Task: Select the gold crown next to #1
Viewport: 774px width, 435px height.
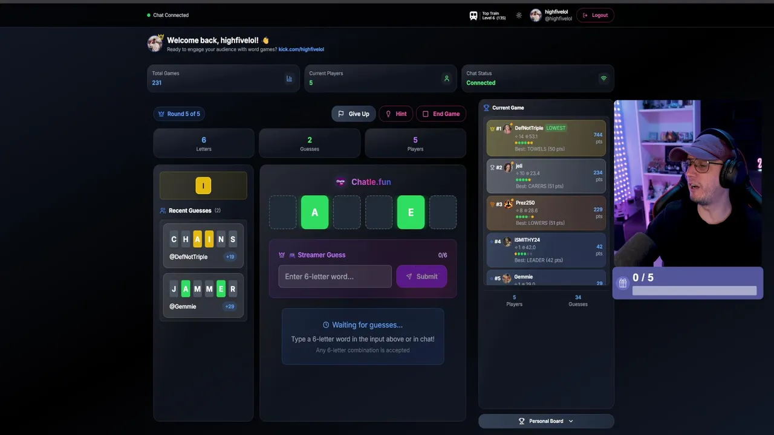Action: 492,129
